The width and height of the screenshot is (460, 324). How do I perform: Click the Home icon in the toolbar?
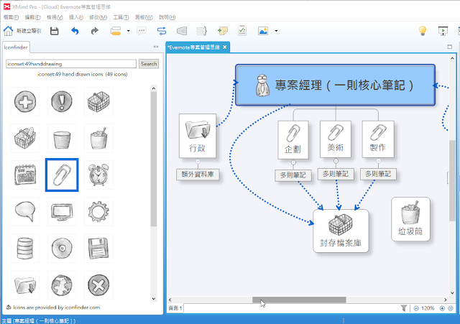(8, 31)
